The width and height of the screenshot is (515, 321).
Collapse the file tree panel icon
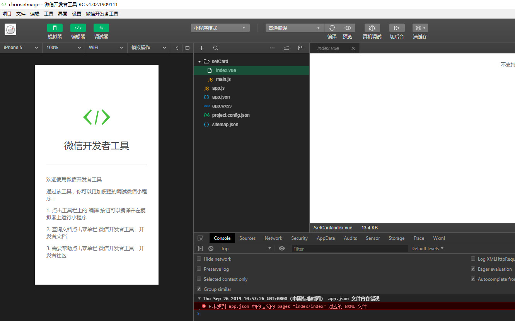pyautogui.click(x=301, y=48)
